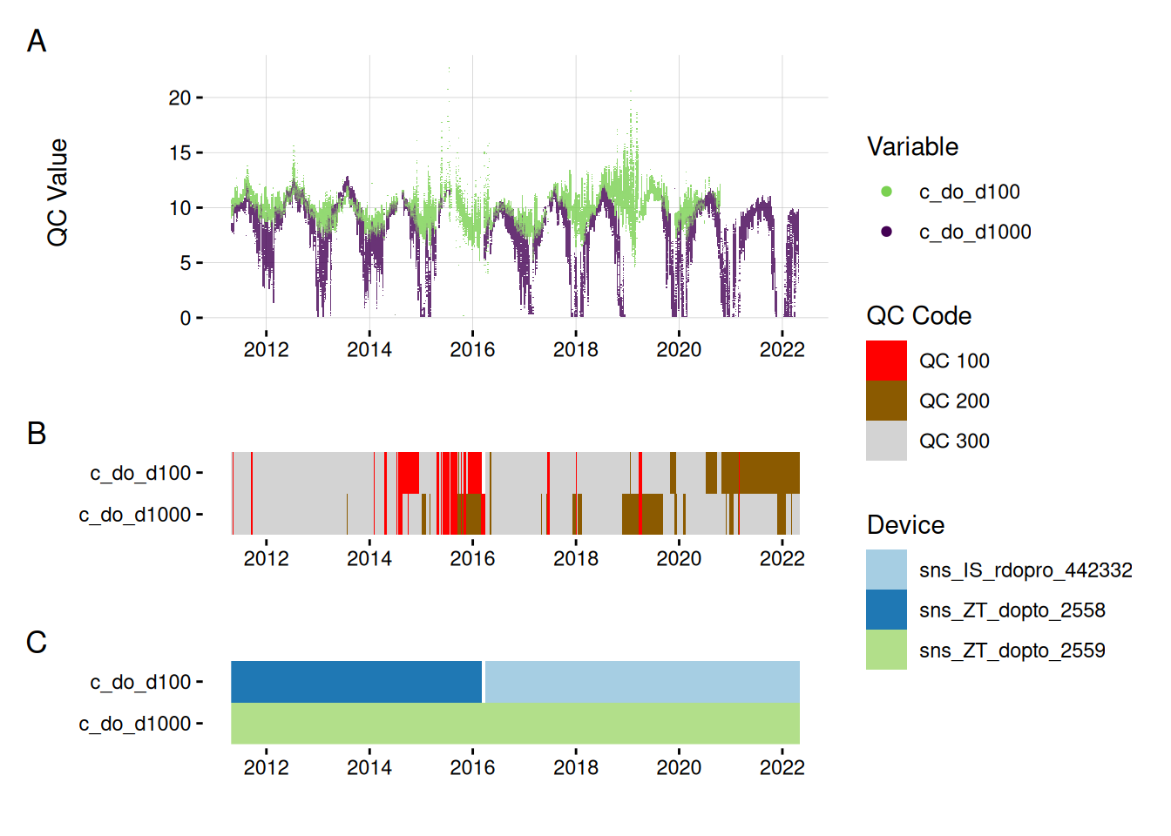The image size is (1171, 836).
Task: Click the green c_do_d100 legend dot
Action: (x=886, y=192)
